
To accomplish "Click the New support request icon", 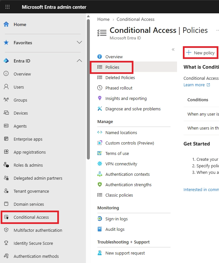I will (100, 253).
